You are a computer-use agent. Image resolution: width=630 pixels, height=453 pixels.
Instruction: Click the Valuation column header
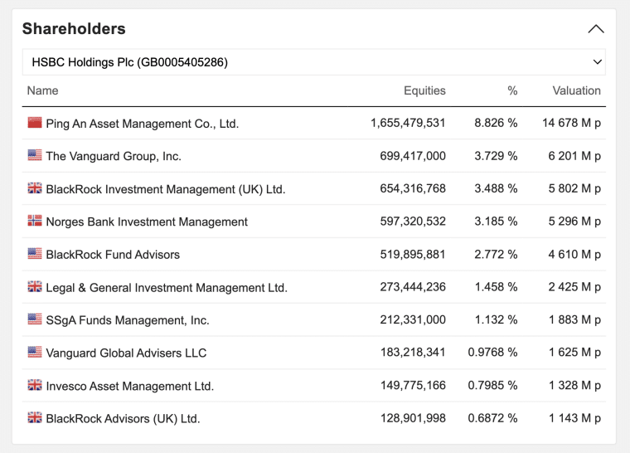coord(576,90)
